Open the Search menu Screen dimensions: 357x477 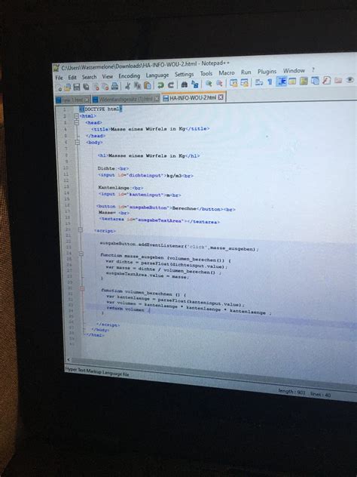coord(89,77)
